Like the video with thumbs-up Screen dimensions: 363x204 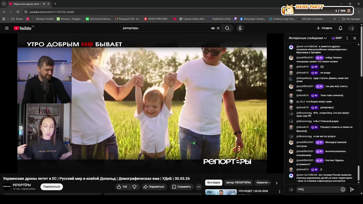point(122,187)
